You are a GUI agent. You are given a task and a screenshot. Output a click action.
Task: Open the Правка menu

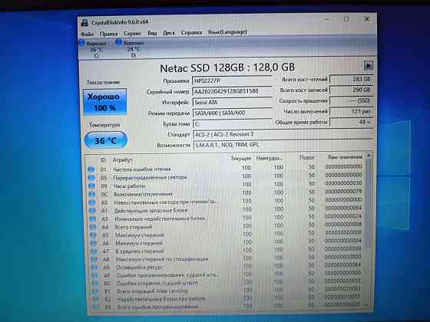tap(108, 34)
